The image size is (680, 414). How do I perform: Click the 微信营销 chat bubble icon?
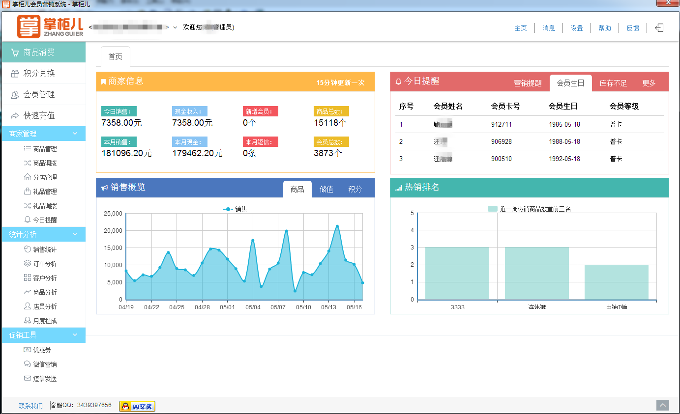tap(27, 364)
